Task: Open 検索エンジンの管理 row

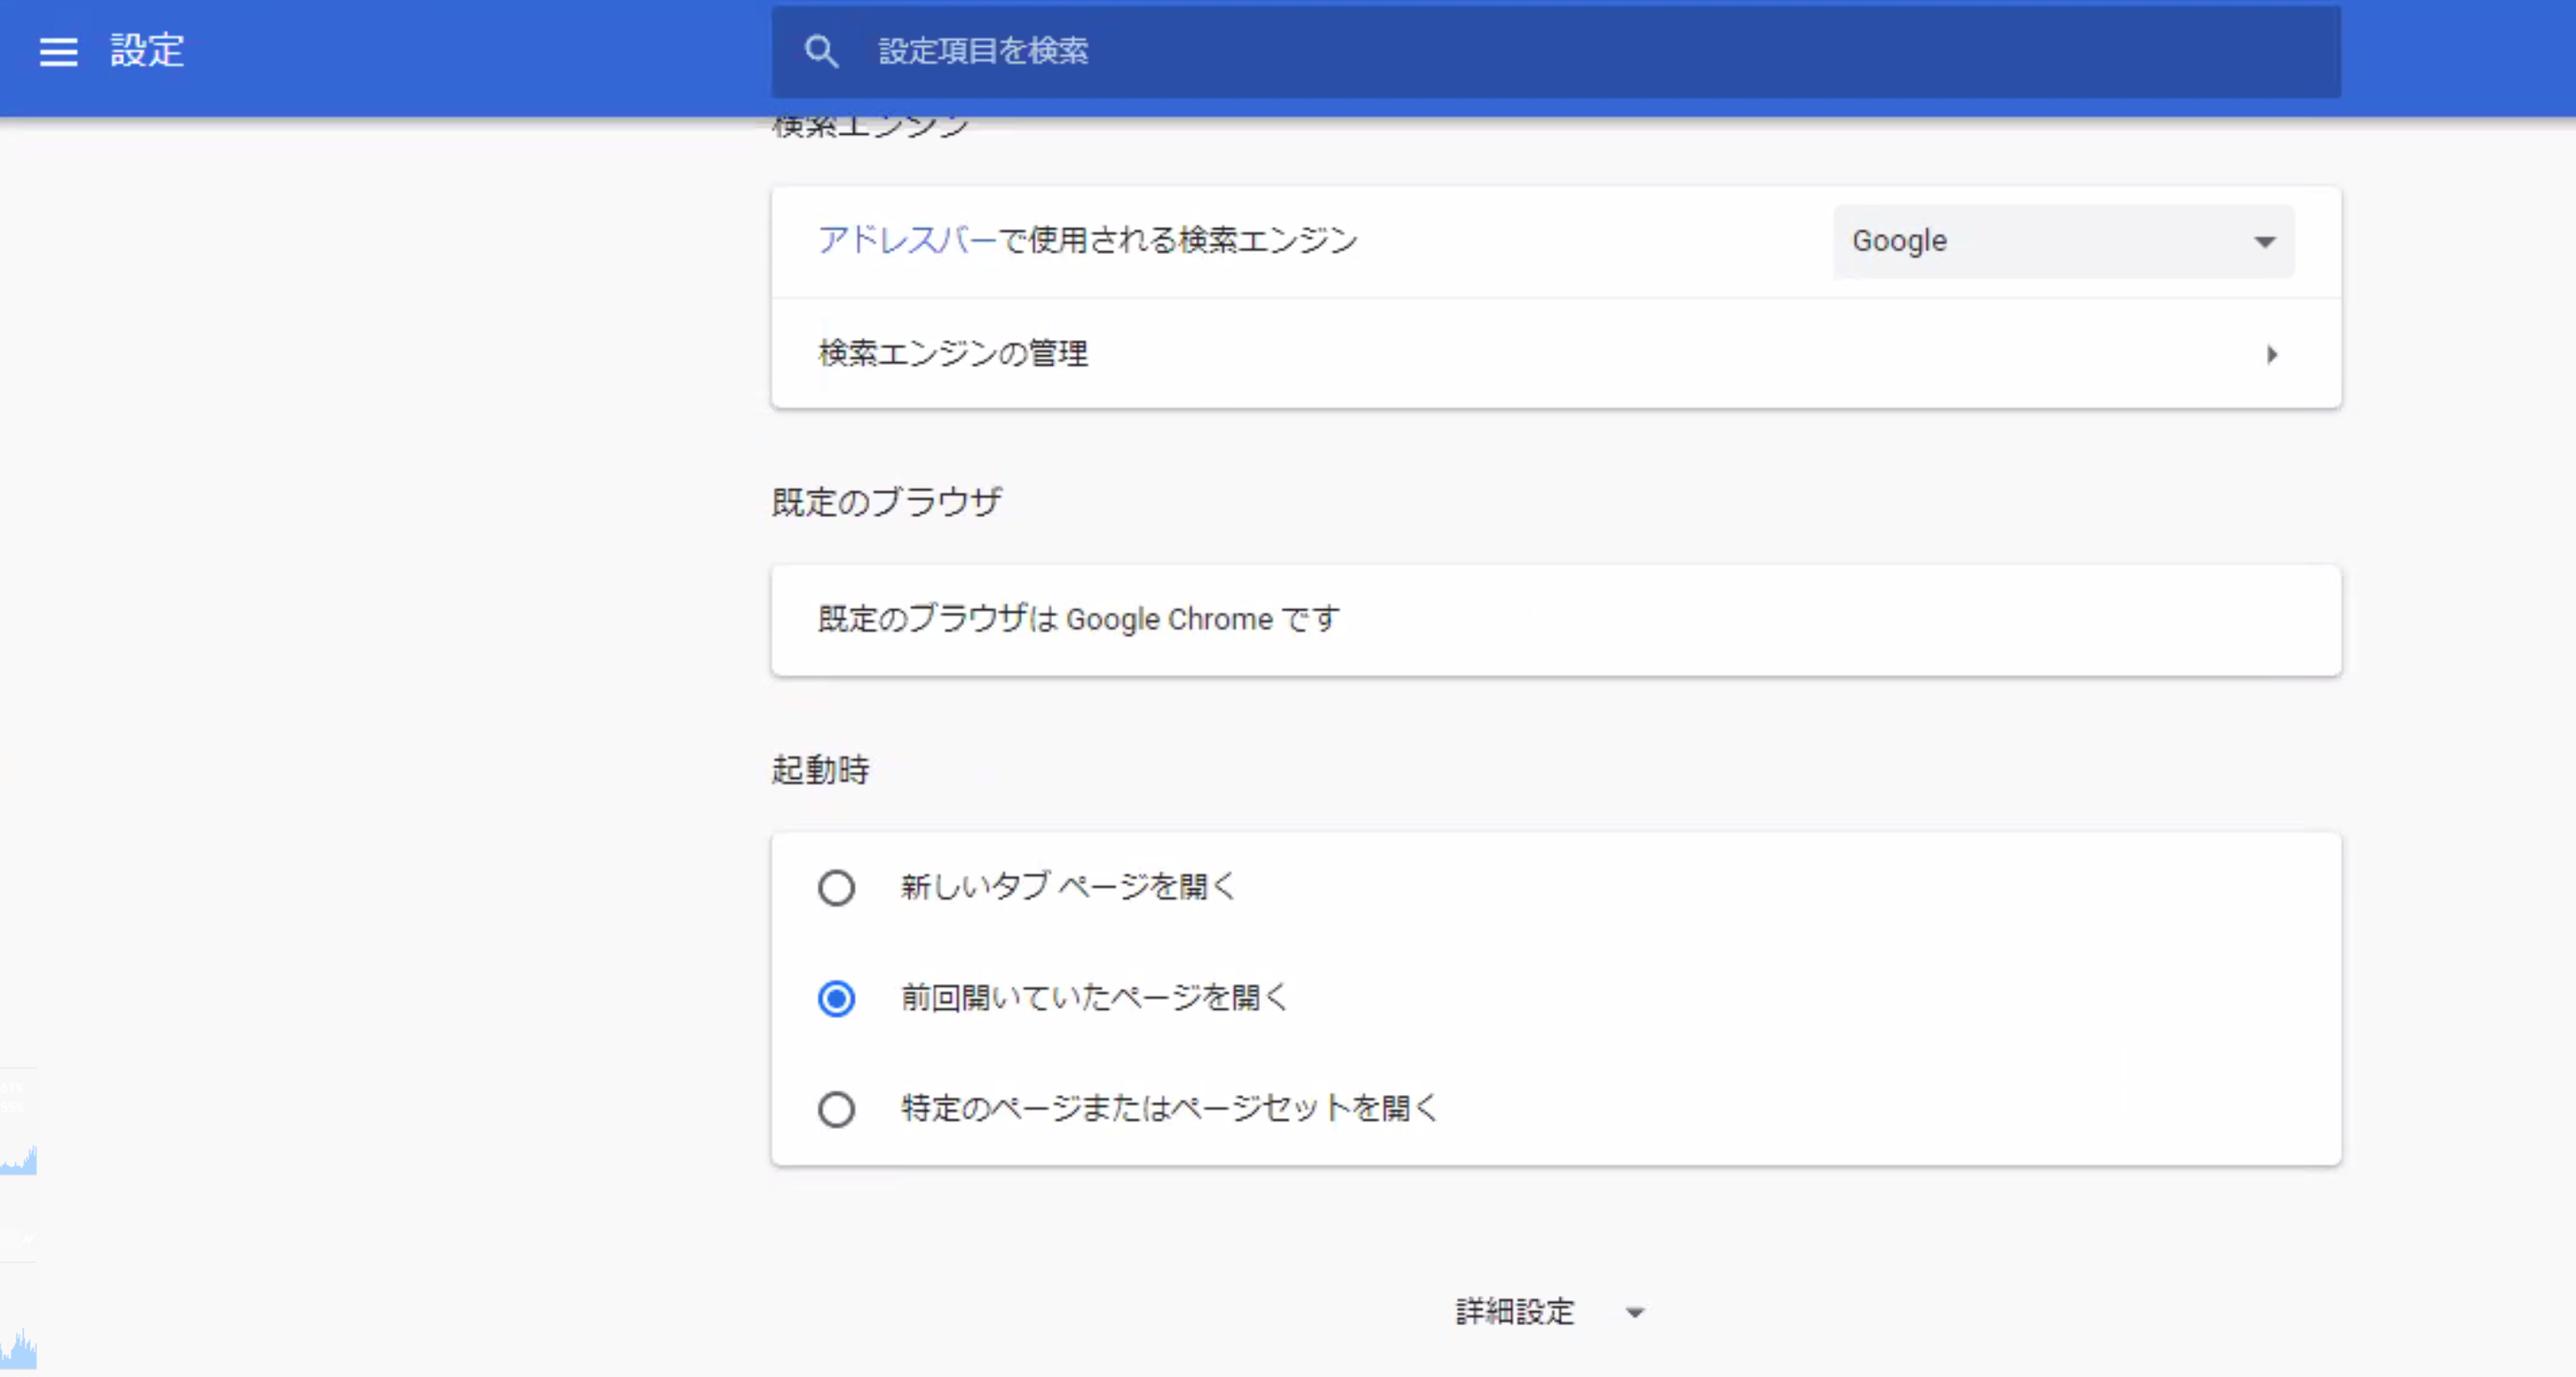Action: (1555, 353)
